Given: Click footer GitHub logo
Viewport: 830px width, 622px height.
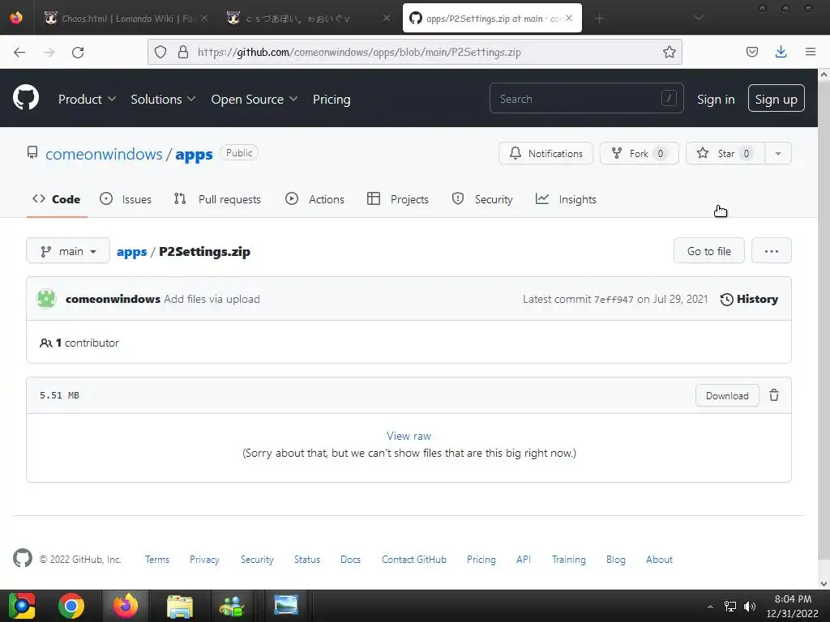Looking at the screenshot, I should [22, 558].
